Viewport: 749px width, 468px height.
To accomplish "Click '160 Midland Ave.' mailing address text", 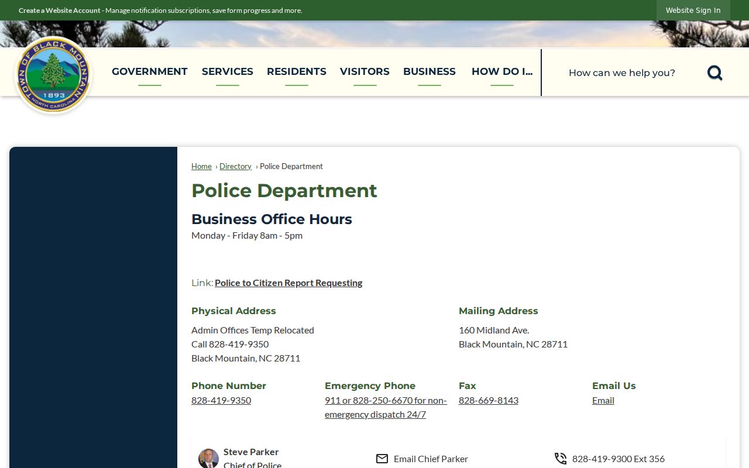I will (x=494, y=331).
